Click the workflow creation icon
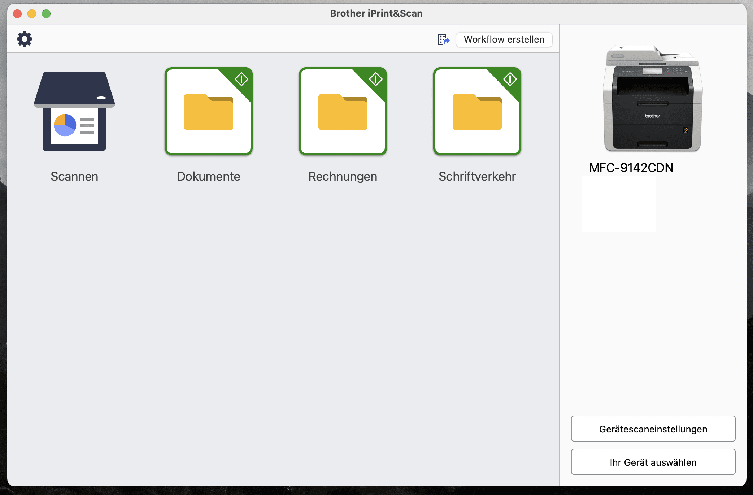 (x=444, y=39)
